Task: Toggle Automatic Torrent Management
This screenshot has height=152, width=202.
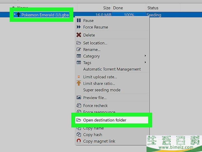Action: coord(112,69)
